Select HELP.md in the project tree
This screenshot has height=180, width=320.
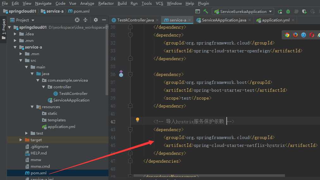point(39,153)
